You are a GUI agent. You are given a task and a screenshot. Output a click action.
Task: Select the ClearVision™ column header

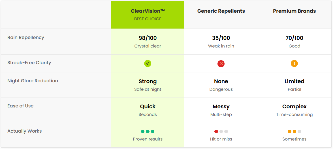[148, 11]
